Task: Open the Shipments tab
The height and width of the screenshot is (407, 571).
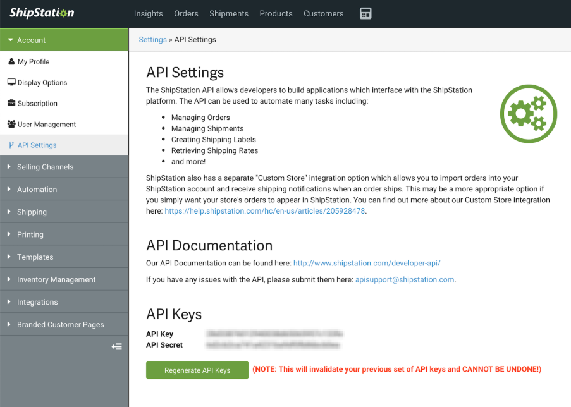Action: (x=228, y=13)
